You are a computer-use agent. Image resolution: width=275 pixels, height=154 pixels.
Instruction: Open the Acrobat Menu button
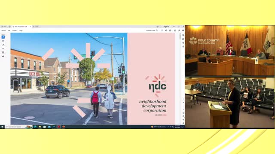(x=4, y=27)
